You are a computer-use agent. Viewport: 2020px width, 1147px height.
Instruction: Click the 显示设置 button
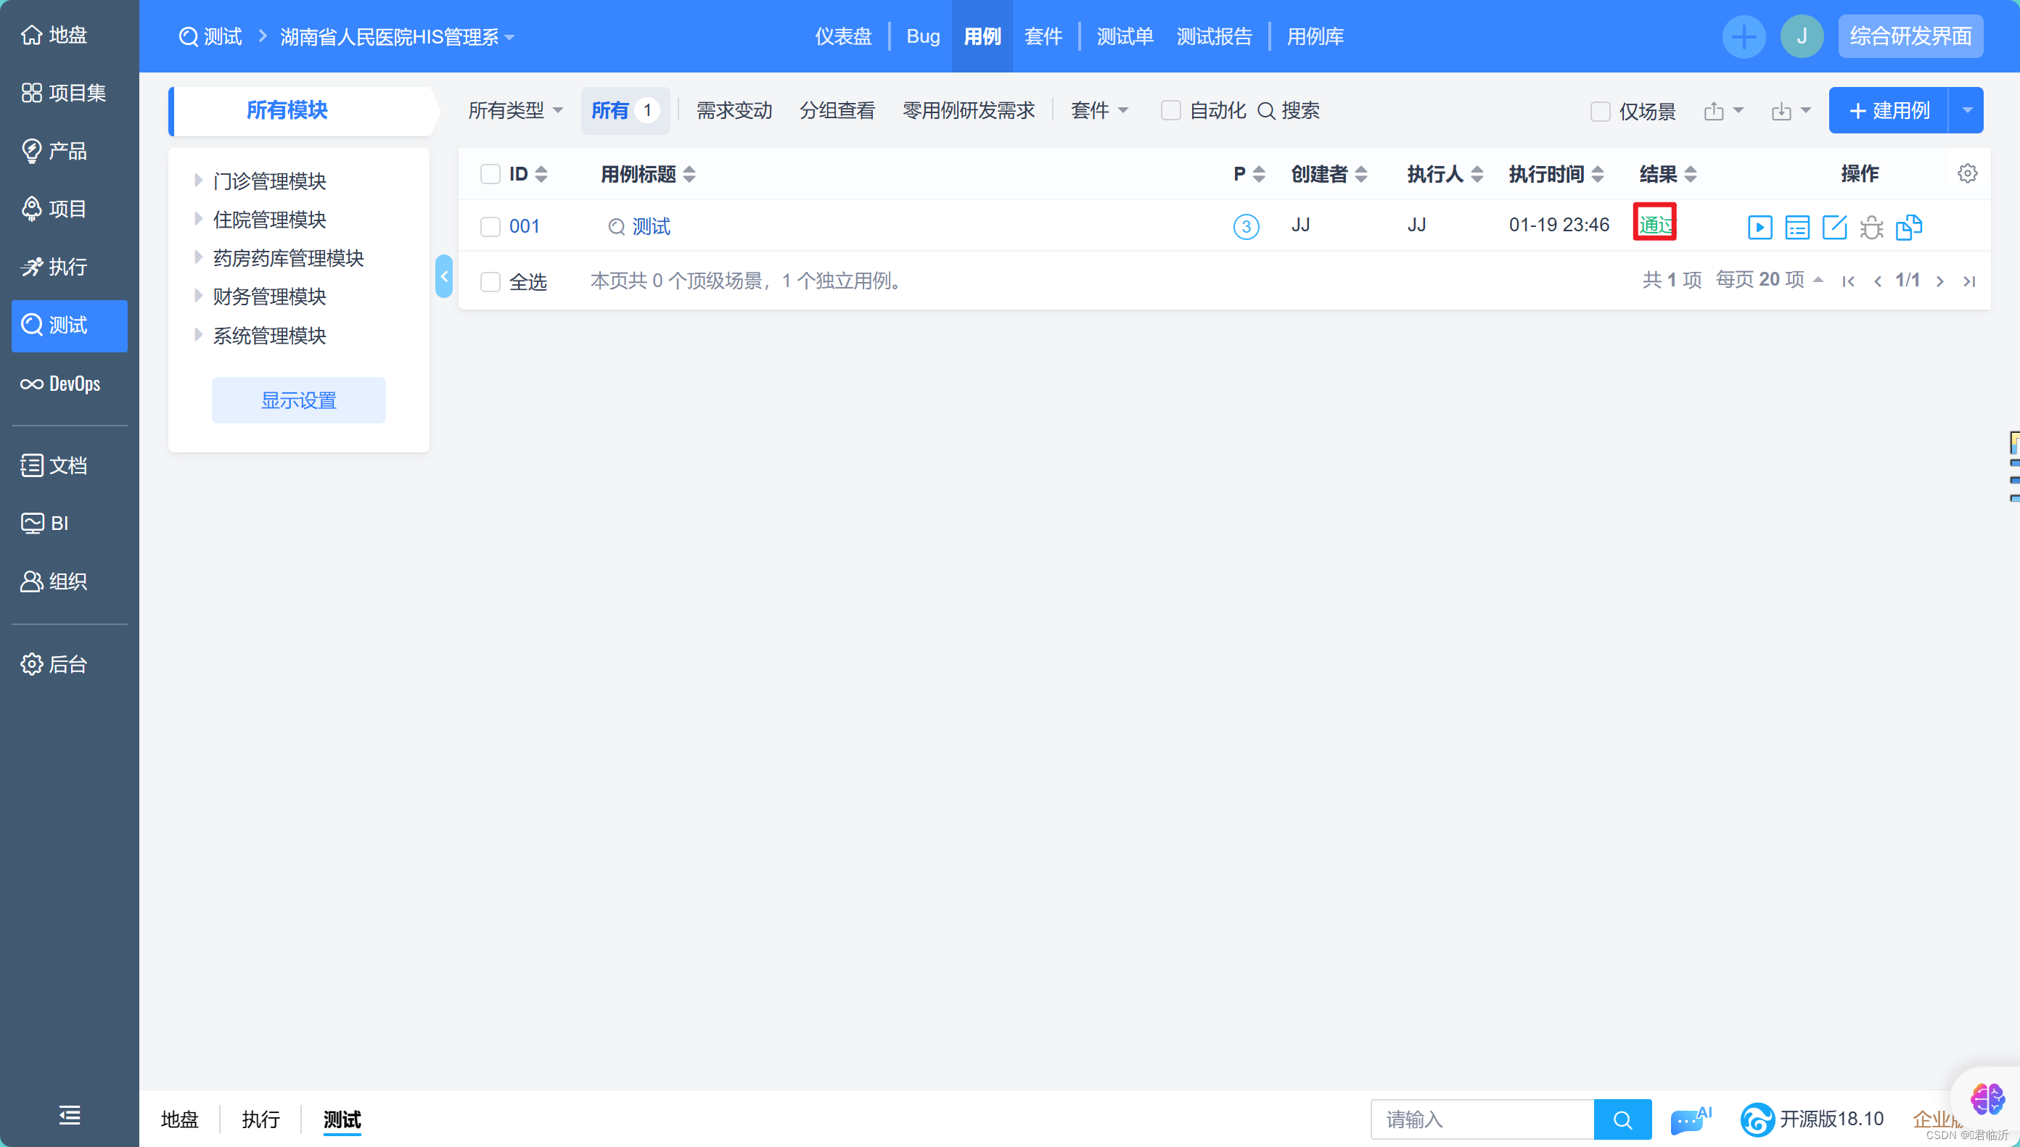pos(299,399)
